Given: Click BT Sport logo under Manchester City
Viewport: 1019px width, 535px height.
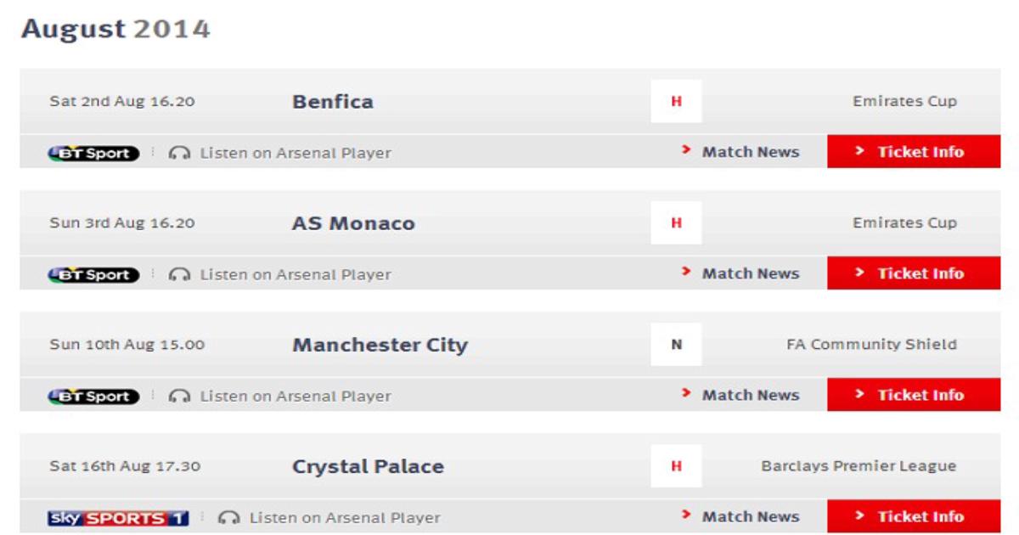Looking at the screenshot, I should [x=93, y=397].
